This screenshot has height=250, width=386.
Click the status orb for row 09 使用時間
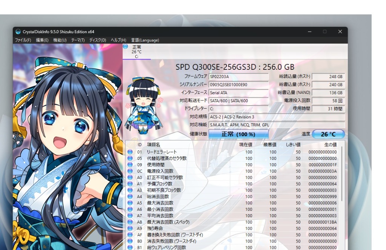coord(130,165)
